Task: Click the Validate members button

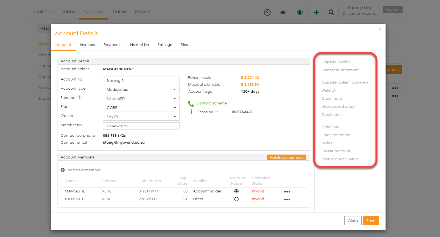Action: click(286, 157)
